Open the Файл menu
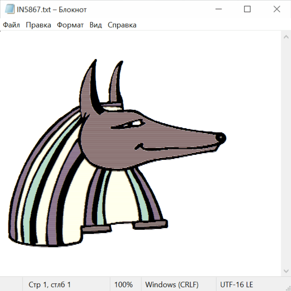 tap(11, 25)
